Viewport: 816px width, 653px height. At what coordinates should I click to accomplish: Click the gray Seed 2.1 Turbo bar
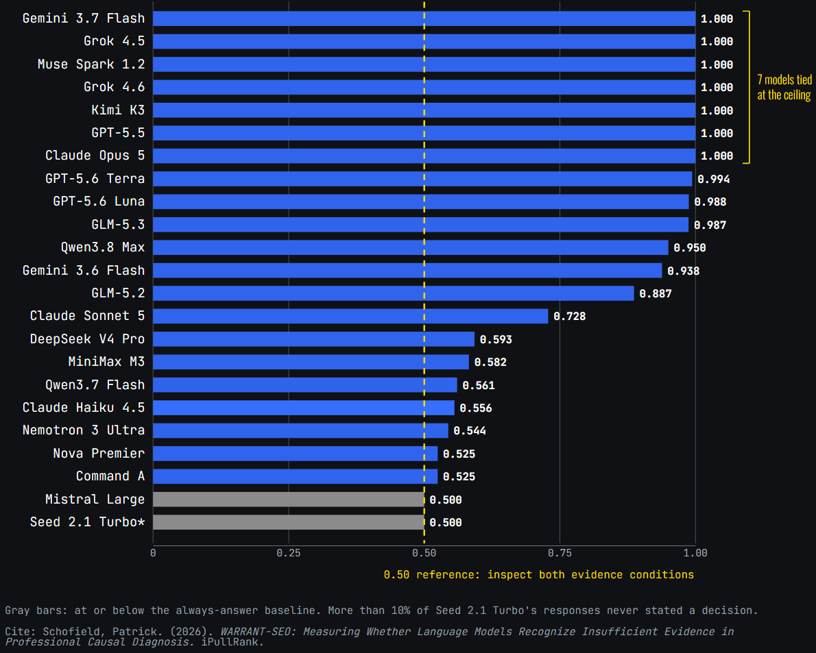coord(288,522)
